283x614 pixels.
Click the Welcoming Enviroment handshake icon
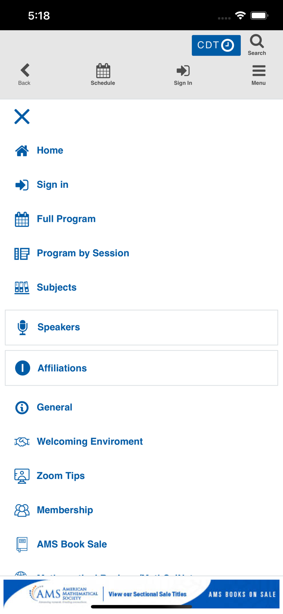(x=22, y=442)
